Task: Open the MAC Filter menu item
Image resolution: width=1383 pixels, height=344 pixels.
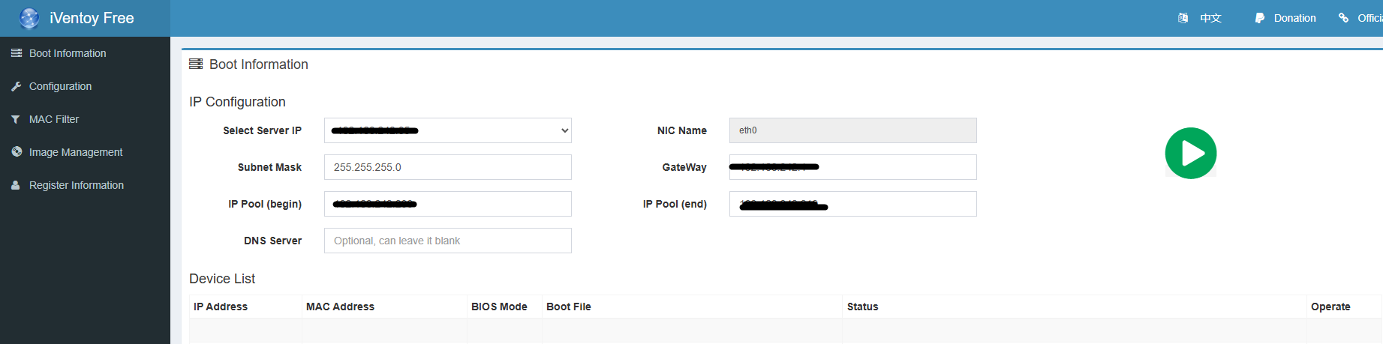Action: pyautogui.click(x=54, y=119)
